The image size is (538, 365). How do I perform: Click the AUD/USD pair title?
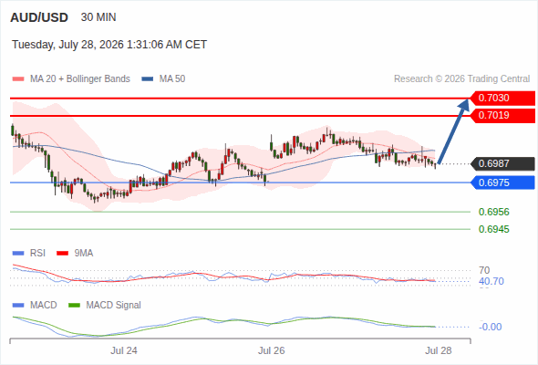click(39, 17)
